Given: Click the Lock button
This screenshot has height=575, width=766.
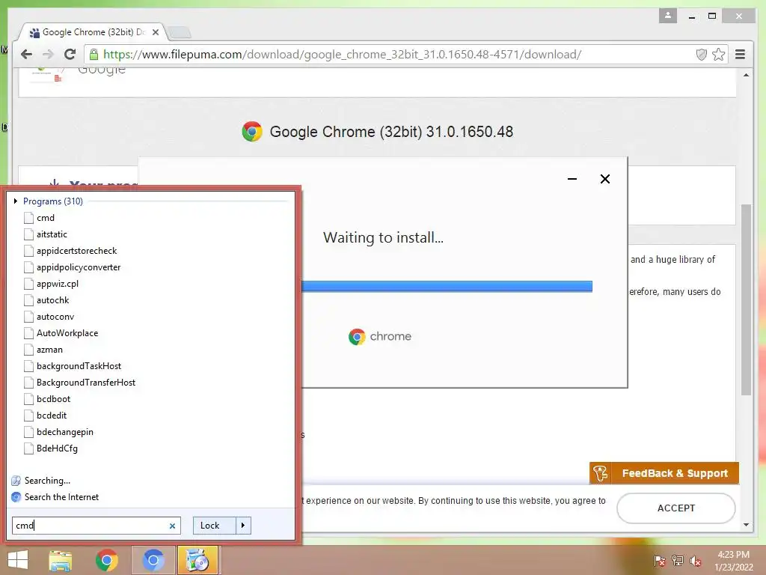Looking at the screenshot, I should pos(215,526).
